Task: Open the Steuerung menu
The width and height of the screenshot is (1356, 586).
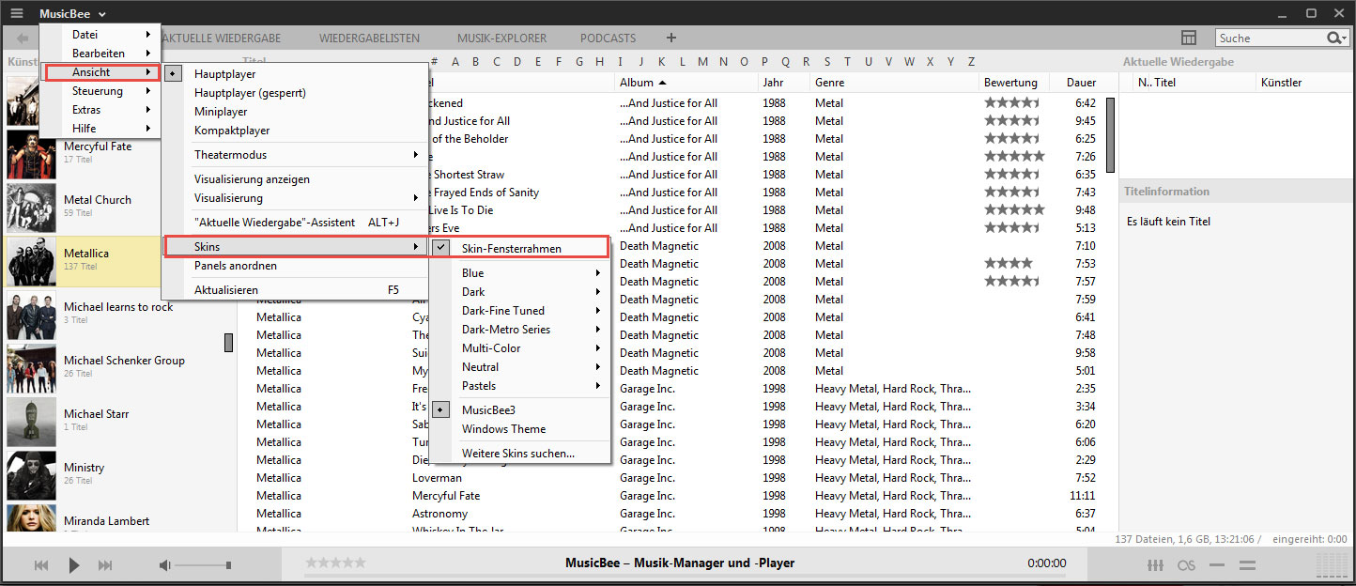Action: (100, 91)
